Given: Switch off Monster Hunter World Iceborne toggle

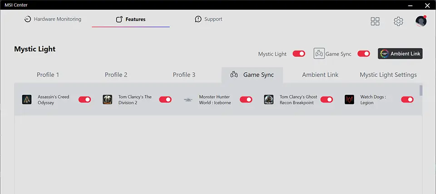Looking at the screenshot, I should tap(246, 99).
